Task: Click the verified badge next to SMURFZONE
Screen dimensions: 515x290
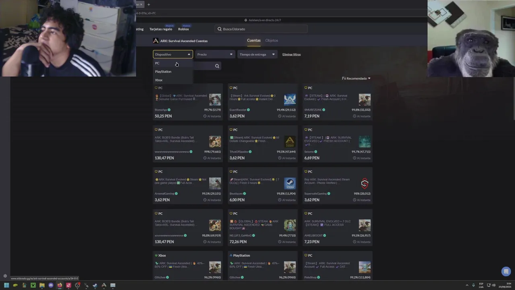Action: [x=324, y=110]
